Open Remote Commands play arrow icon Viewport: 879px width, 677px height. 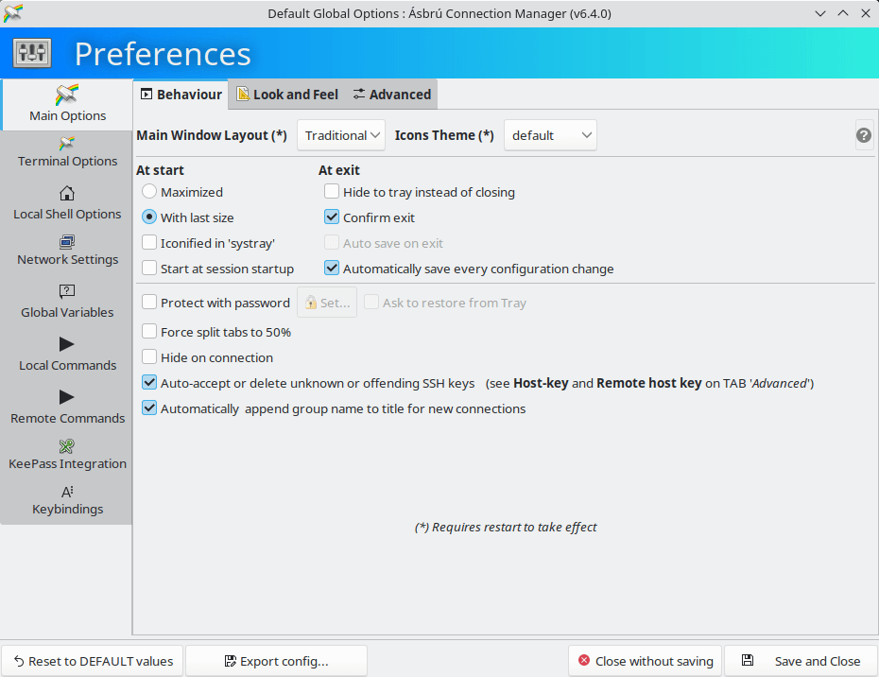pyautogui.click(x=67, y=397)
